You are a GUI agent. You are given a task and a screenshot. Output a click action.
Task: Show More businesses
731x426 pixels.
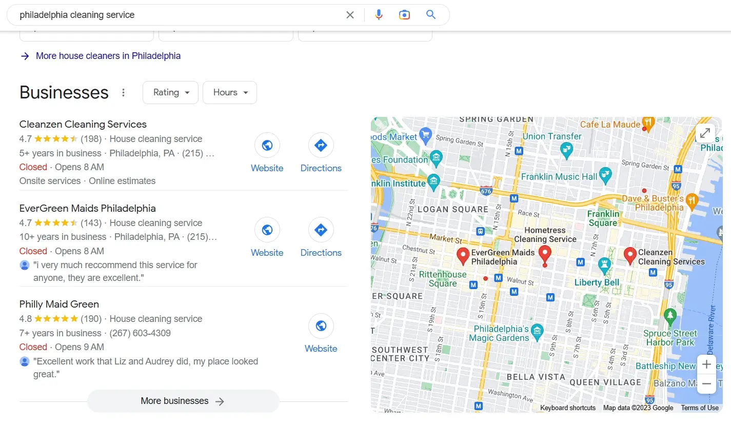point(183,401)
